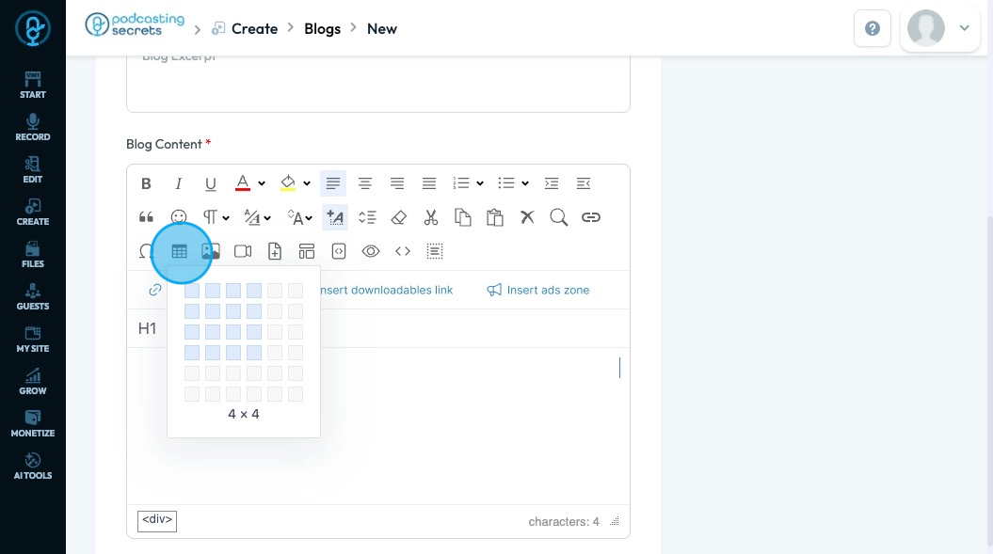Open the user avatar account menu
993x554 pixels.
tap(937, 28)
